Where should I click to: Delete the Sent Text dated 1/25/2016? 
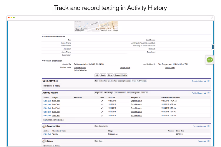click(49, 101)
